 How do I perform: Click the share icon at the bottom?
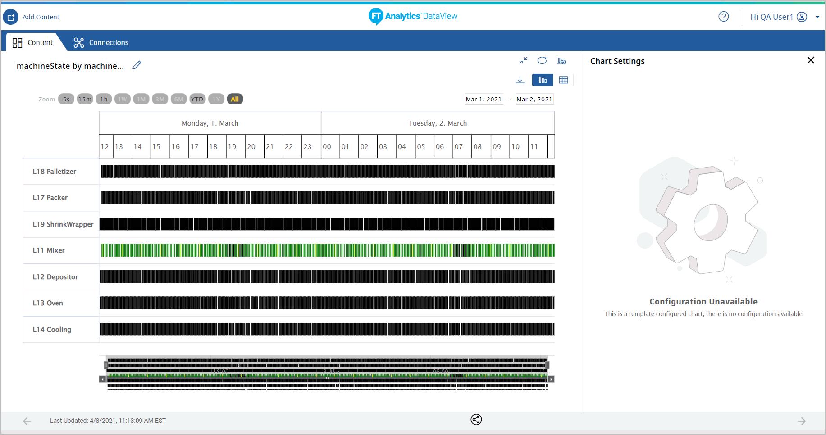(476, 420)
